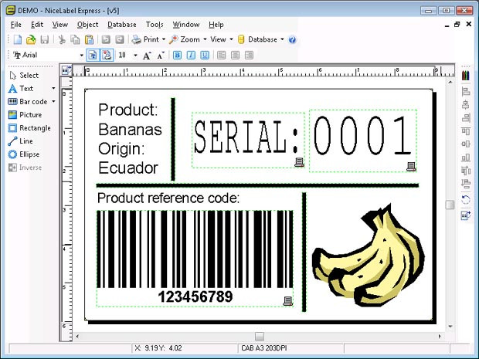479x359 pixels.
Task: Align text to the left
Action: tap(221, 56)
